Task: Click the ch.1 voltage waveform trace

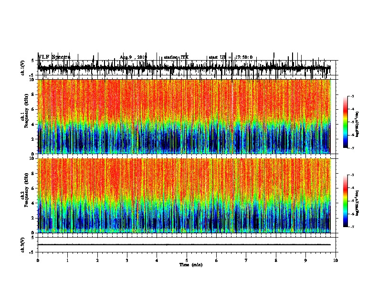Action: click(x=184, y=68)
